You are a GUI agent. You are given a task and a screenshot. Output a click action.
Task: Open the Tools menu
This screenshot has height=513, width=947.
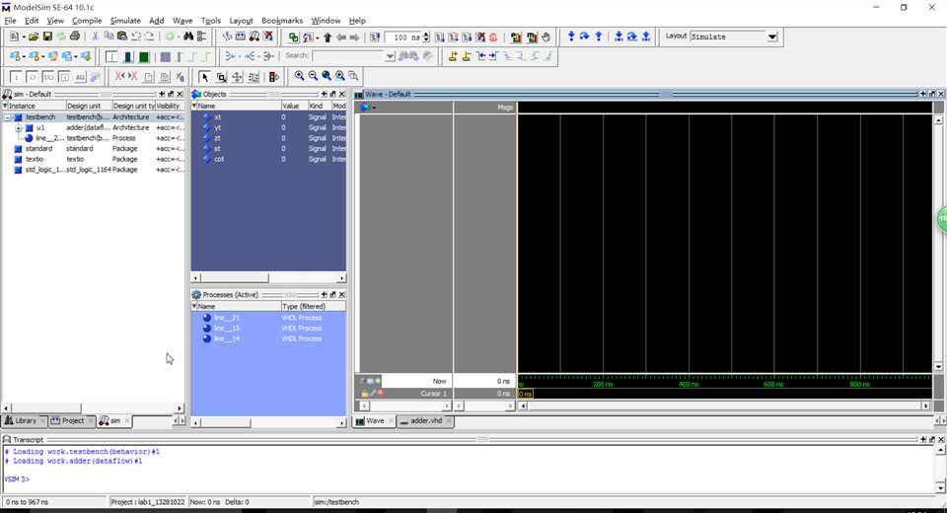[211, 21]
